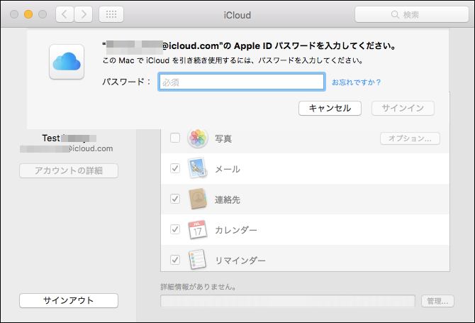Viewport: 475px width, 323px height.
Task: Enable the 写真 checkbox
Action: (175, 138)
